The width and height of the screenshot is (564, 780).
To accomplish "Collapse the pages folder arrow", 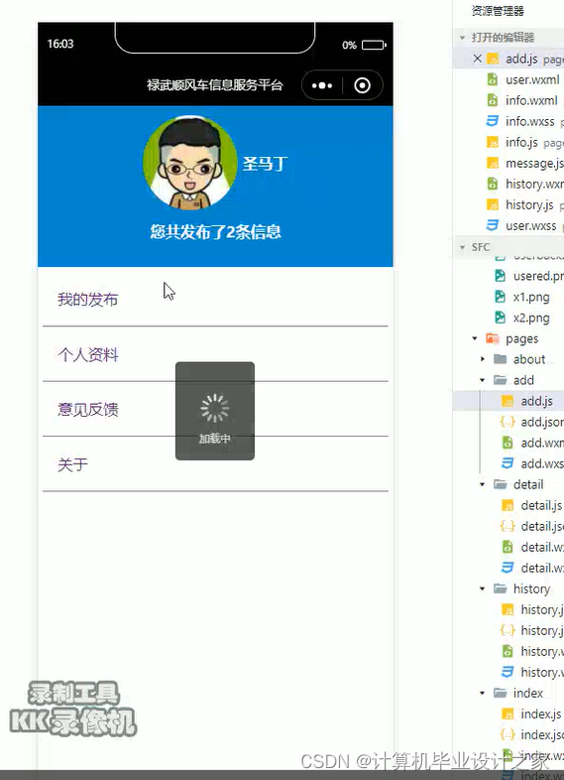I will pyautogui.click(x=475, y=338).
